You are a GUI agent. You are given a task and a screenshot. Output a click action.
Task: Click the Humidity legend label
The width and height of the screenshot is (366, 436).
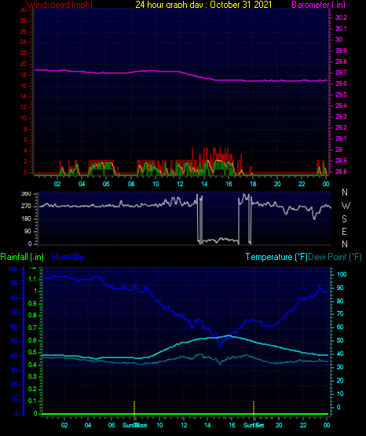[x=68, y=257]
